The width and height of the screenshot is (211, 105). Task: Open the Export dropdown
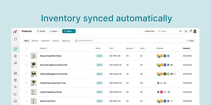54,31
